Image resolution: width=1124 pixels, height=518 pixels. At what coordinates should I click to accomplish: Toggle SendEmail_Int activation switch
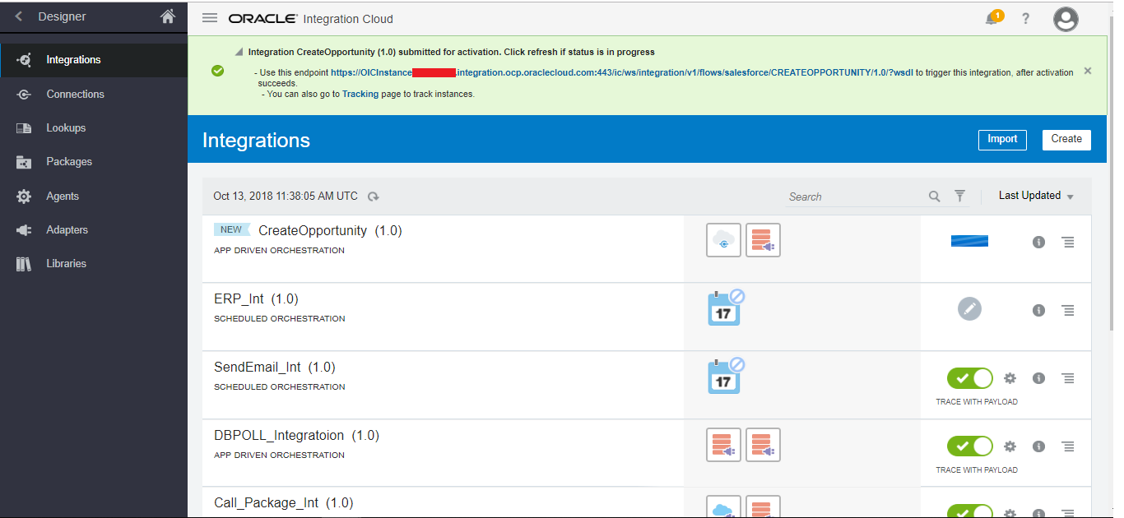[970, 378]
